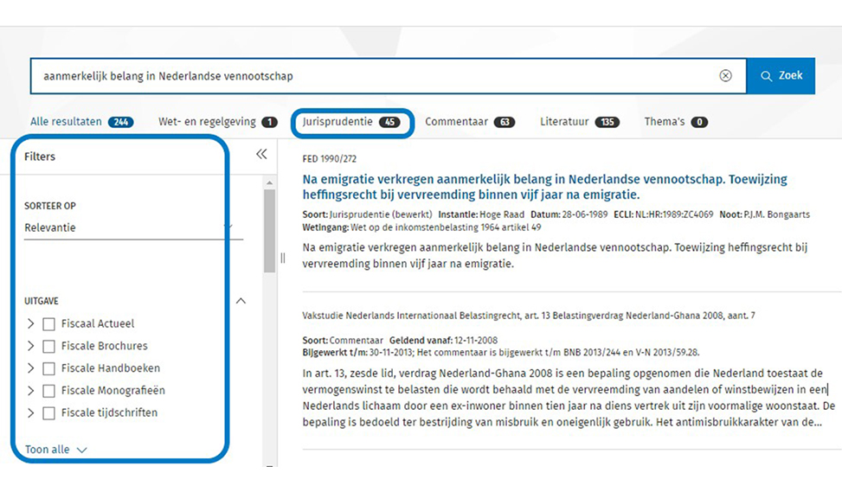This screenshot has width=842, height=492.
Task: Switch to the Jurisprudentie tab
Action: (x=350, y=122)
